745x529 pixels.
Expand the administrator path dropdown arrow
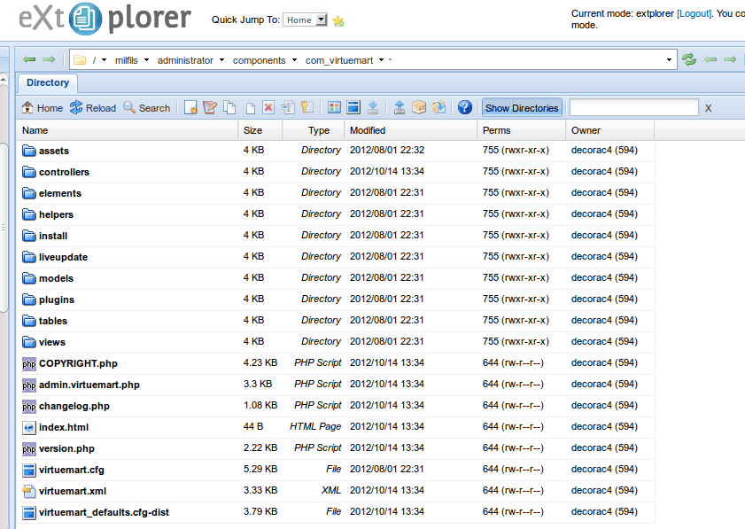coord(221,60)
